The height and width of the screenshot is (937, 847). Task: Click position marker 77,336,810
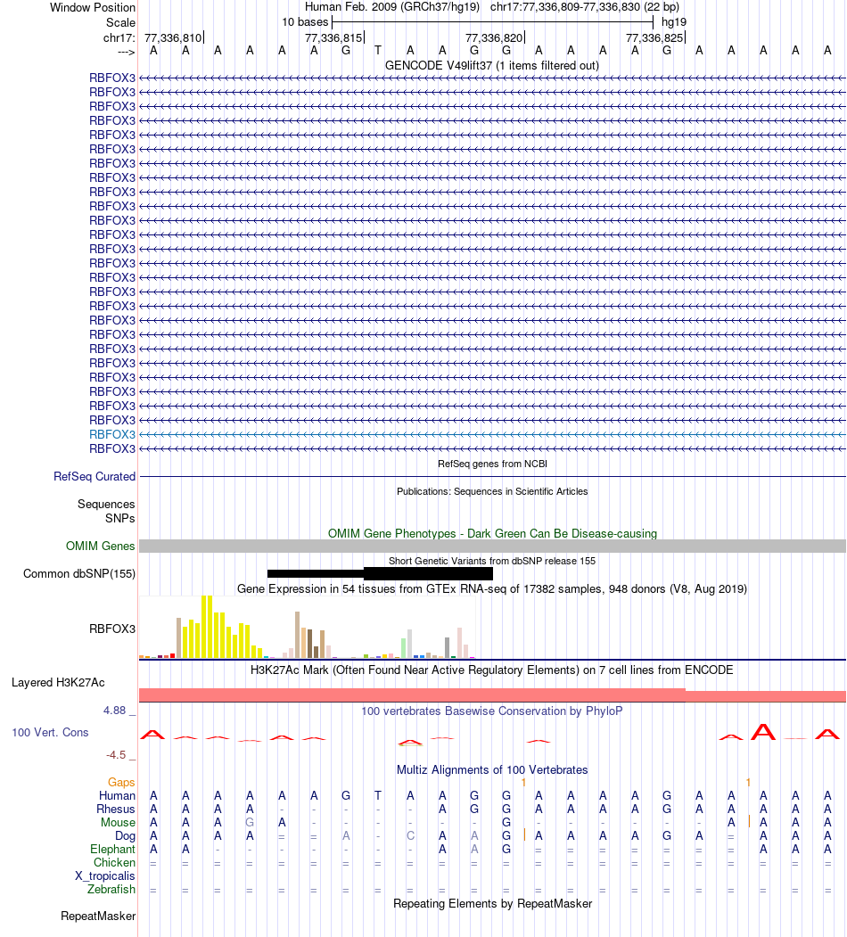pyautogui.click(x=173, y=37)
